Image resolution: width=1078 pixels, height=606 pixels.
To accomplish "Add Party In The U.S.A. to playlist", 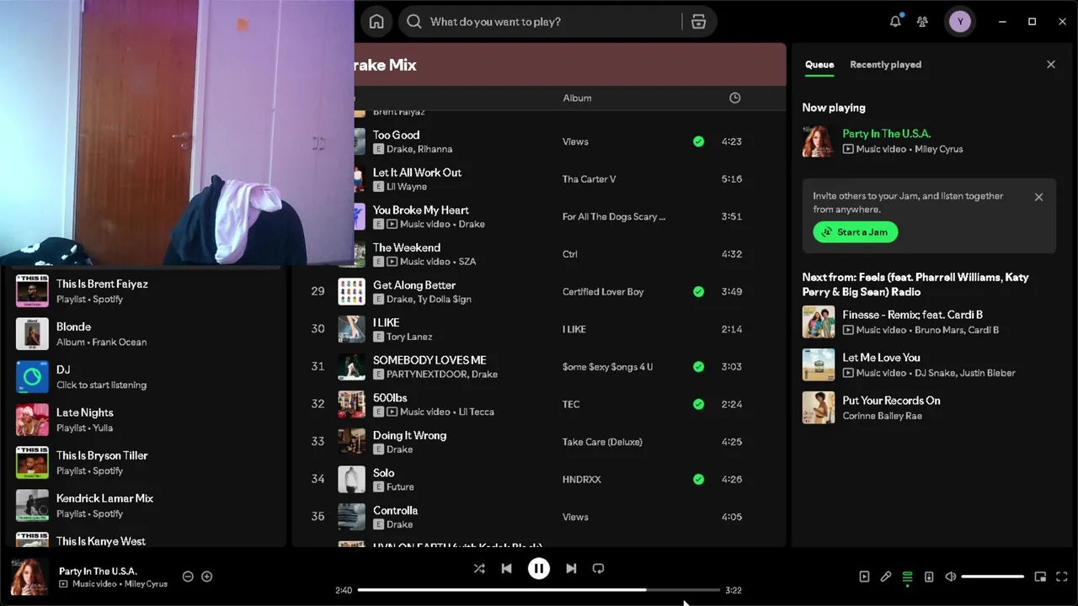I will click(x=206, y=577).
